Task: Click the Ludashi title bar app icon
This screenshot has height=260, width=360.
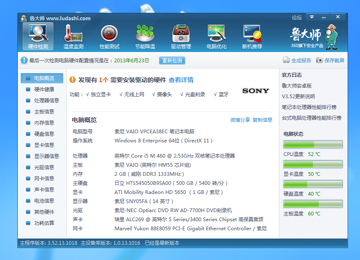Action: pyautogui.click(x=24, y=18)
